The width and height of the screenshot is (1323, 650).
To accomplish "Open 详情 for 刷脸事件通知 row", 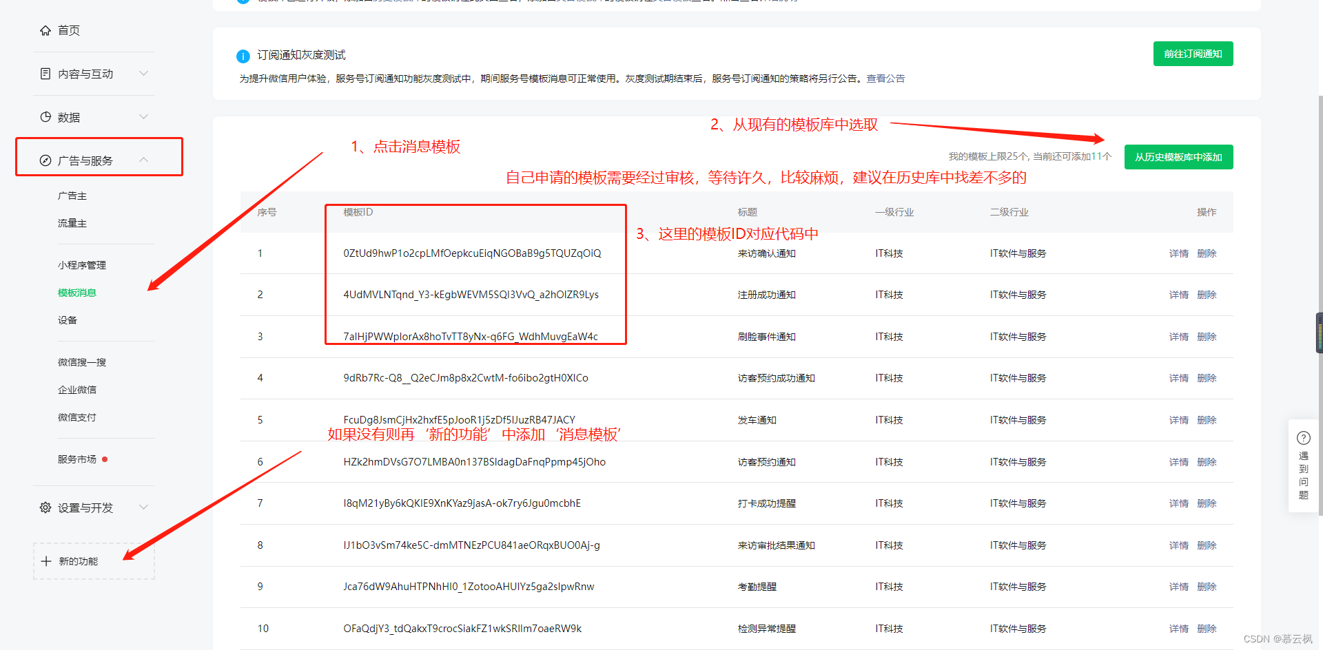I will coord(1178,337).
